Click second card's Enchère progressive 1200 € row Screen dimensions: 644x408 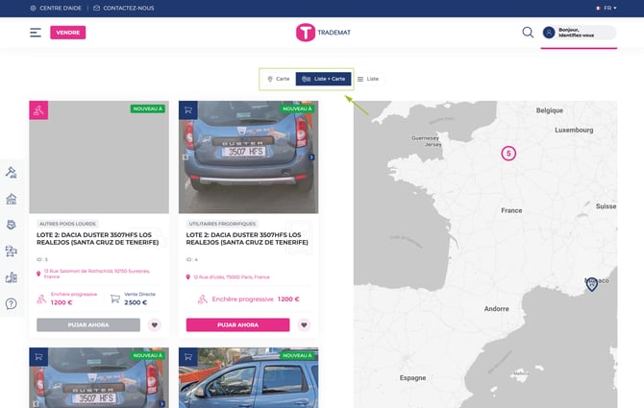point(249,300)
